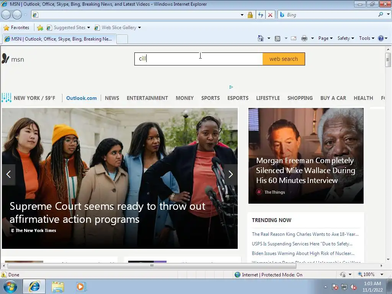Open the Tools menu
The height and width of the screenshot is (294, 392).
coord(366,38)
